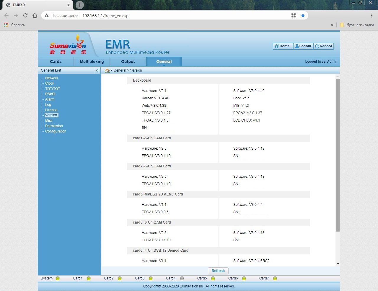Open the Output tab
378x291 pixels.
(128, 62)
